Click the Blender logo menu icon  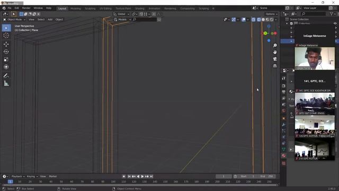(x=4, y=8)
